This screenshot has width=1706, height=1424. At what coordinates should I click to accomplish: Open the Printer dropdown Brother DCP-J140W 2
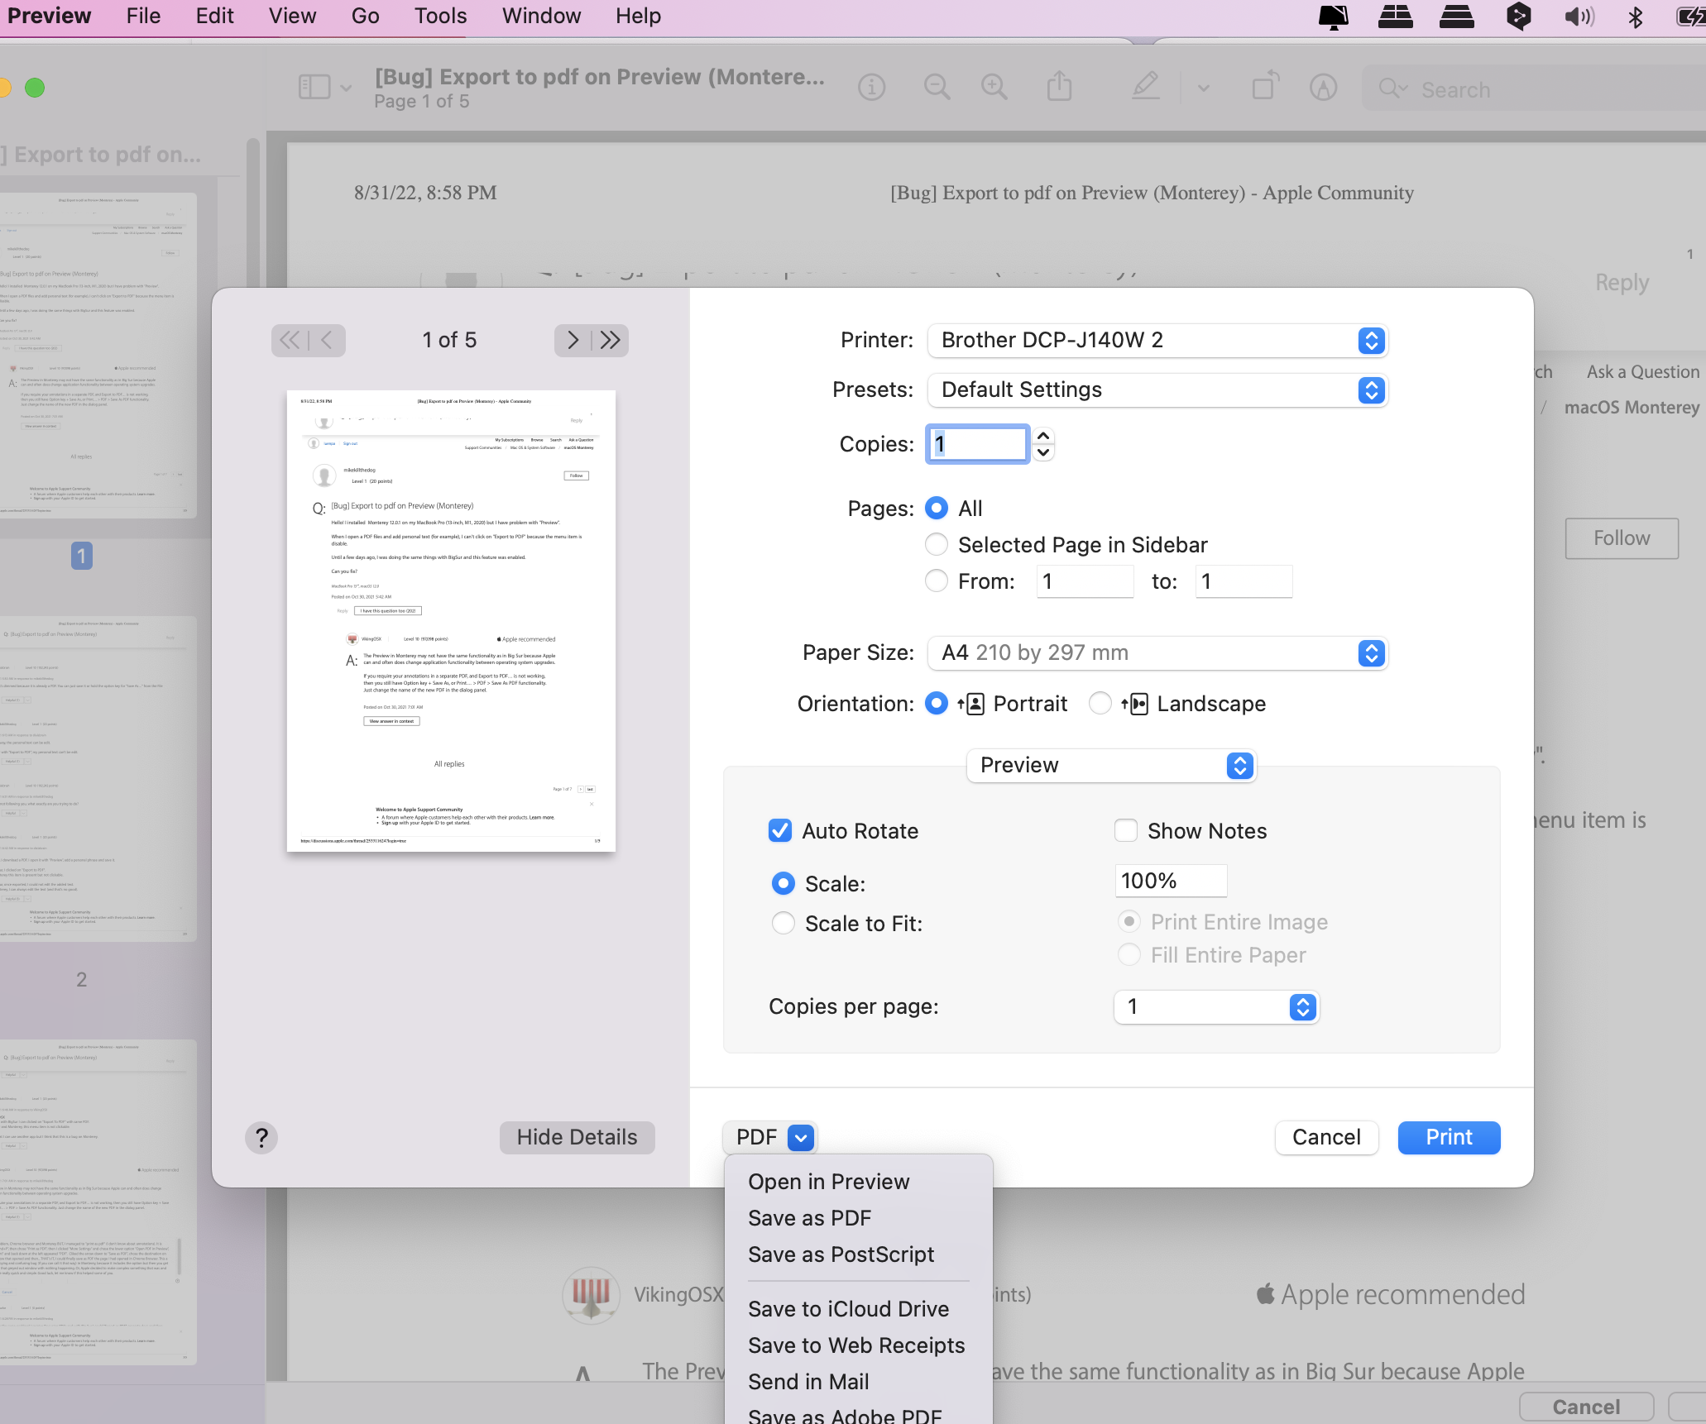(1157, 341)
